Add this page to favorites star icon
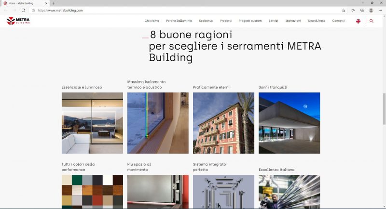Image resolution: width=386 pixels, height=209 pixels. (344, 10)
